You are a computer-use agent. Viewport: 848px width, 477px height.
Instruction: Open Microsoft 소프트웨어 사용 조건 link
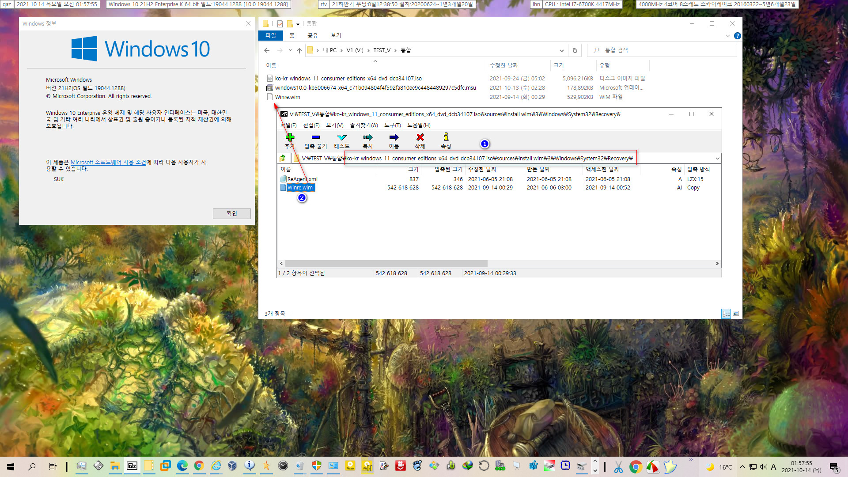pyautogui.click(x=108, y=162)
